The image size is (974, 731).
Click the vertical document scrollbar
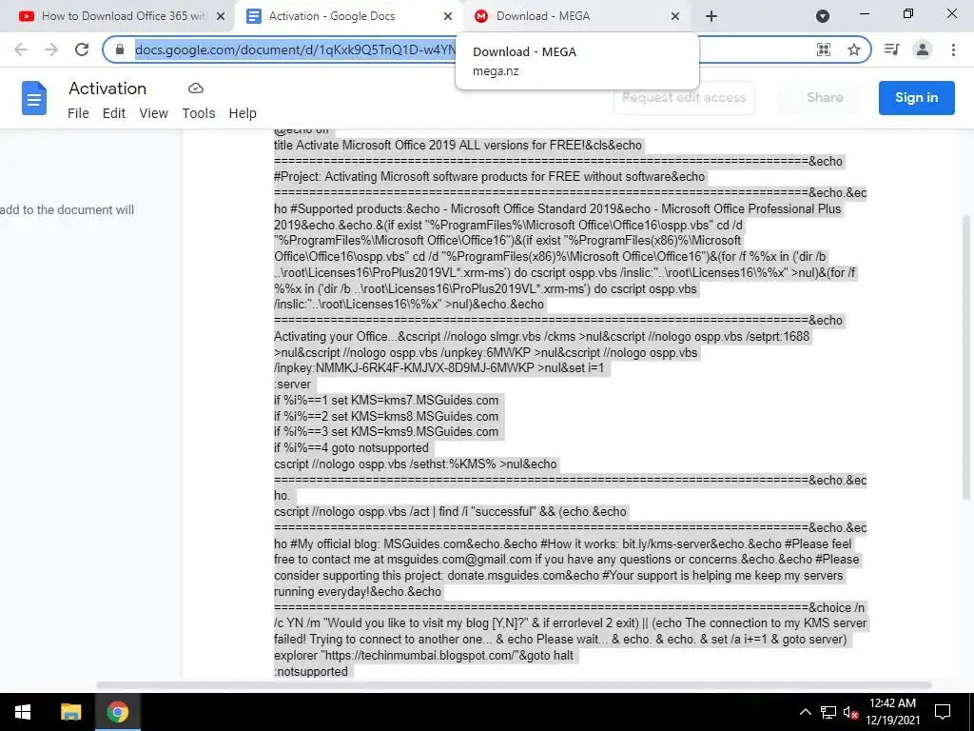coord(966,356)
